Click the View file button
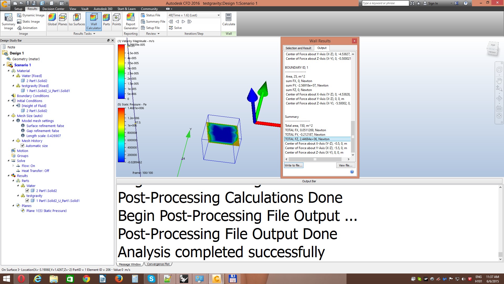This screenshot has width=504, height=284. (x=345, y=165)
